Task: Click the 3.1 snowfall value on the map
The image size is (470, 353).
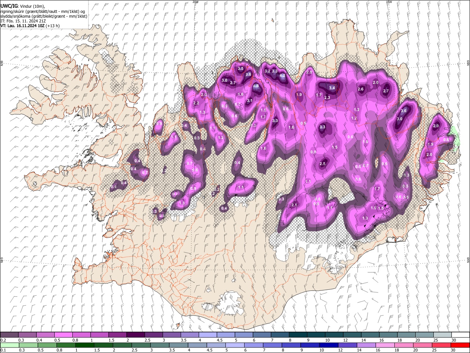Action: [250, 100]
